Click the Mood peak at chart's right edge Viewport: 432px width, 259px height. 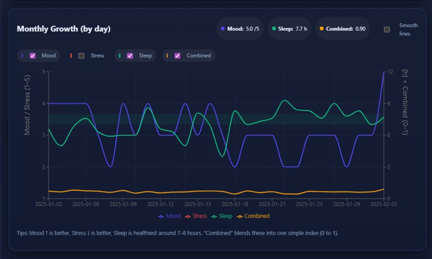point(384,72)
